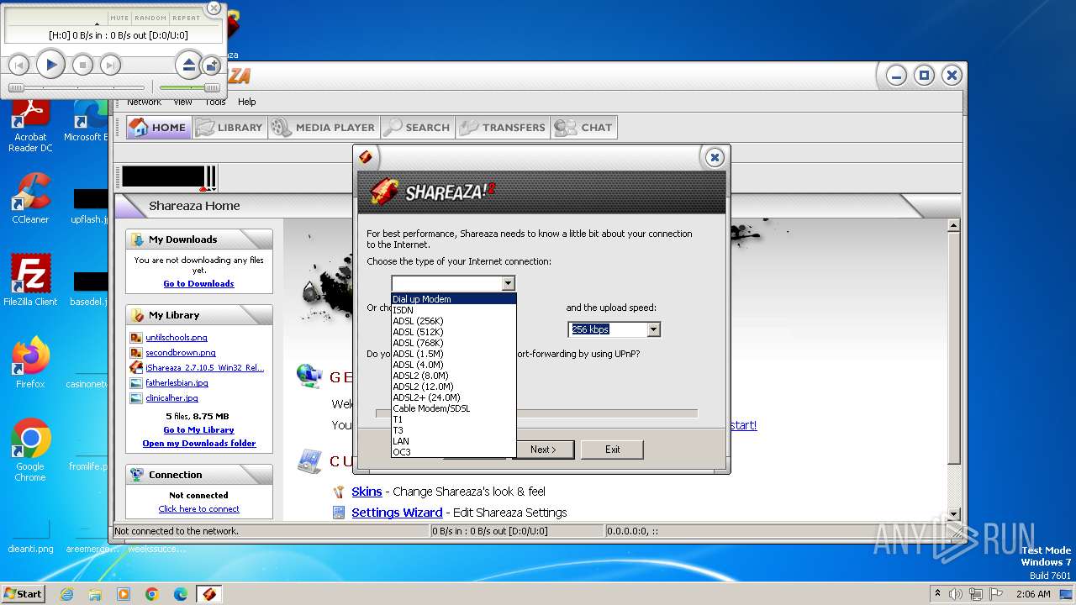Screen dimensions: 1076x605
Task: Click the Shareaza icon on taskbar
Action: point(208,594)
